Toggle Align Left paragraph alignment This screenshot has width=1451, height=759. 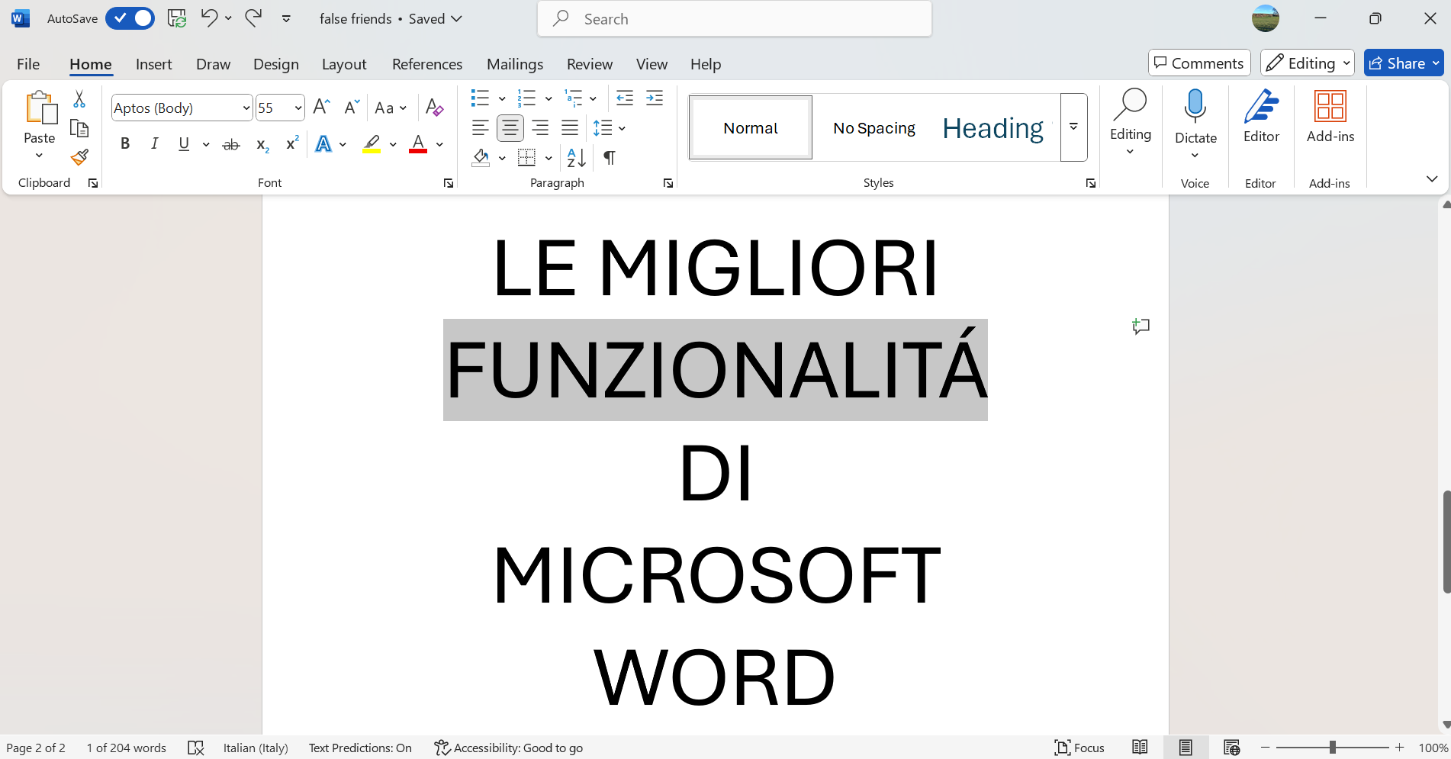click(x=480, y=128)
